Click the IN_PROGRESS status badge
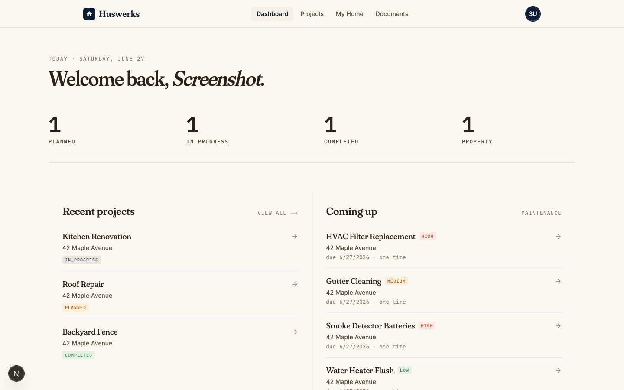Viewport: 624px width, 390px height. point(81,260)
